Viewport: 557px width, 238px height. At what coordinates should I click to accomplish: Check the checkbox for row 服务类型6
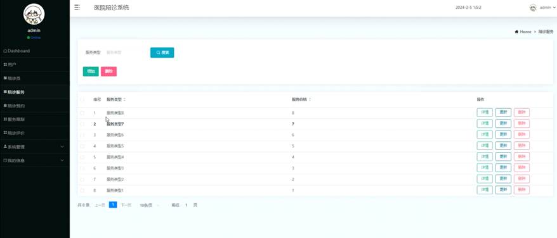click(x=82, y=135)
